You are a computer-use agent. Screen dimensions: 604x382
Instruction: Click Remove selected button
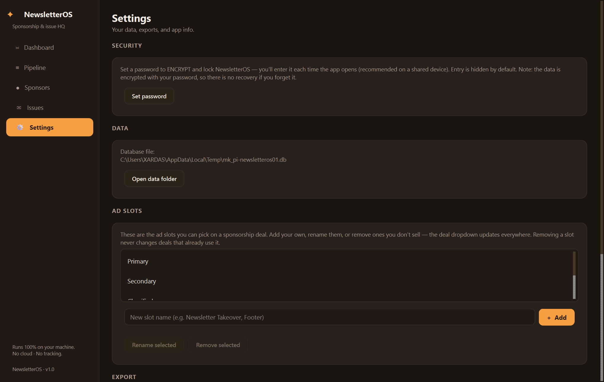coord(218,345)
